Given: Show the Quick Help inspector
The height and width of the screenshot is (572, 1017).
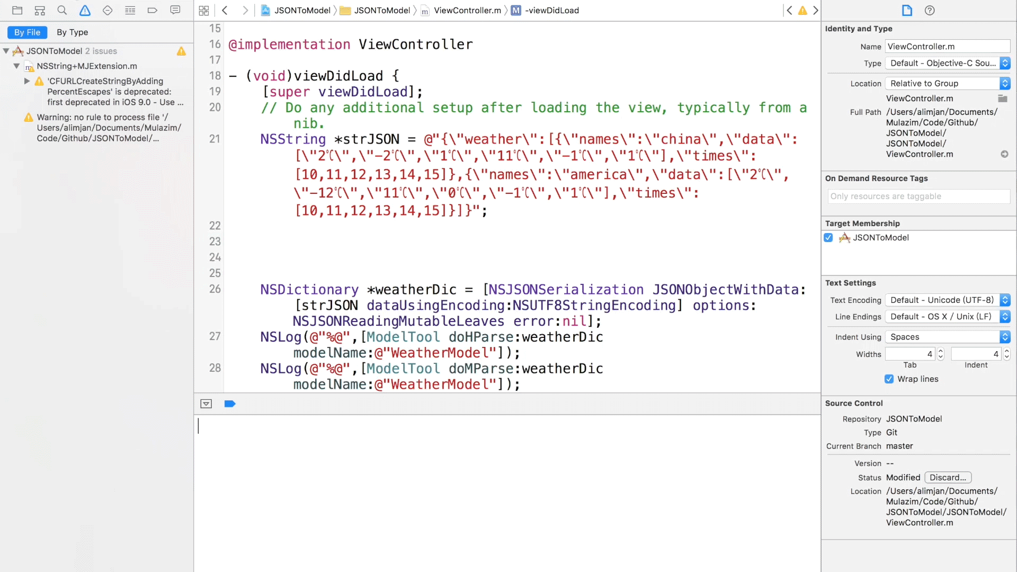Looking at the screenshot, I should point(930,10).
